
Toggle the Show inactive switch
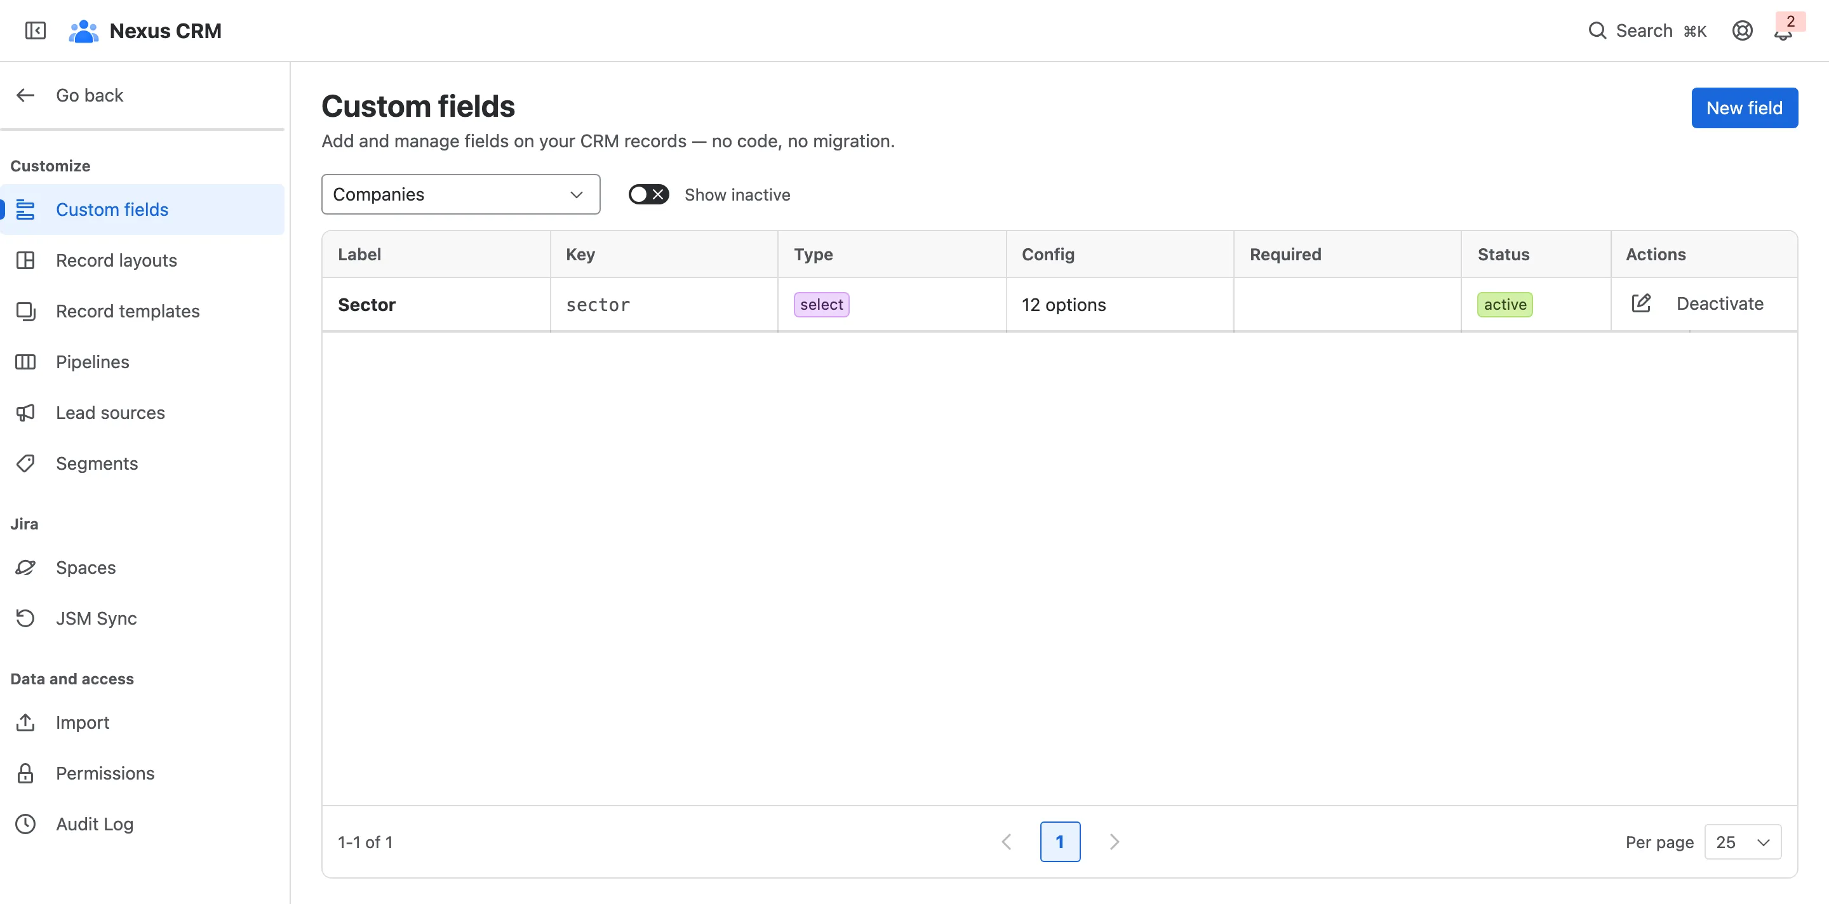(648, 194)
